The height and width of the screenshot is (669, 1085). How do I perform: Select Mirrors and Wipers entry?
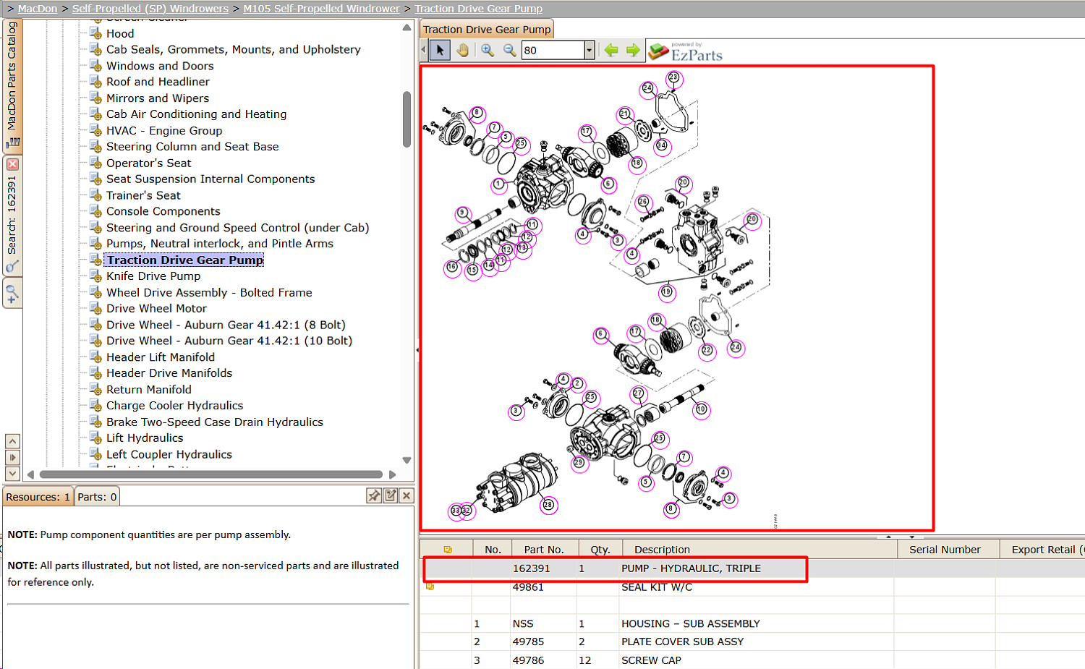coord(158,98)
